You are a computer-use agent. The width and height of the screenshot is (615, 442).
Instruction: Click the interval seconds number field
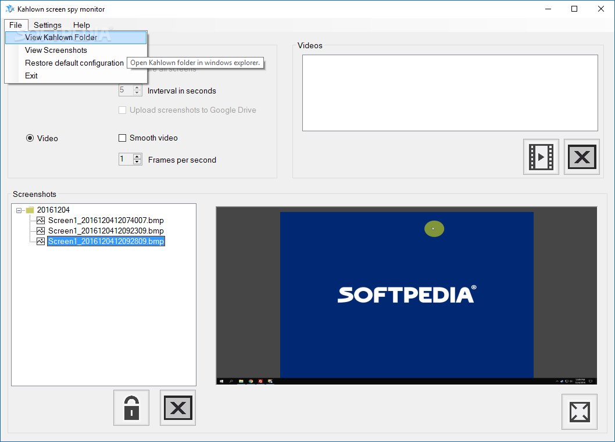[126, 90]
